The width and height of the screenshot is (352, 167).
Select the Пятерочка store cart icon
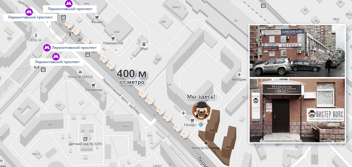point(94,85)
